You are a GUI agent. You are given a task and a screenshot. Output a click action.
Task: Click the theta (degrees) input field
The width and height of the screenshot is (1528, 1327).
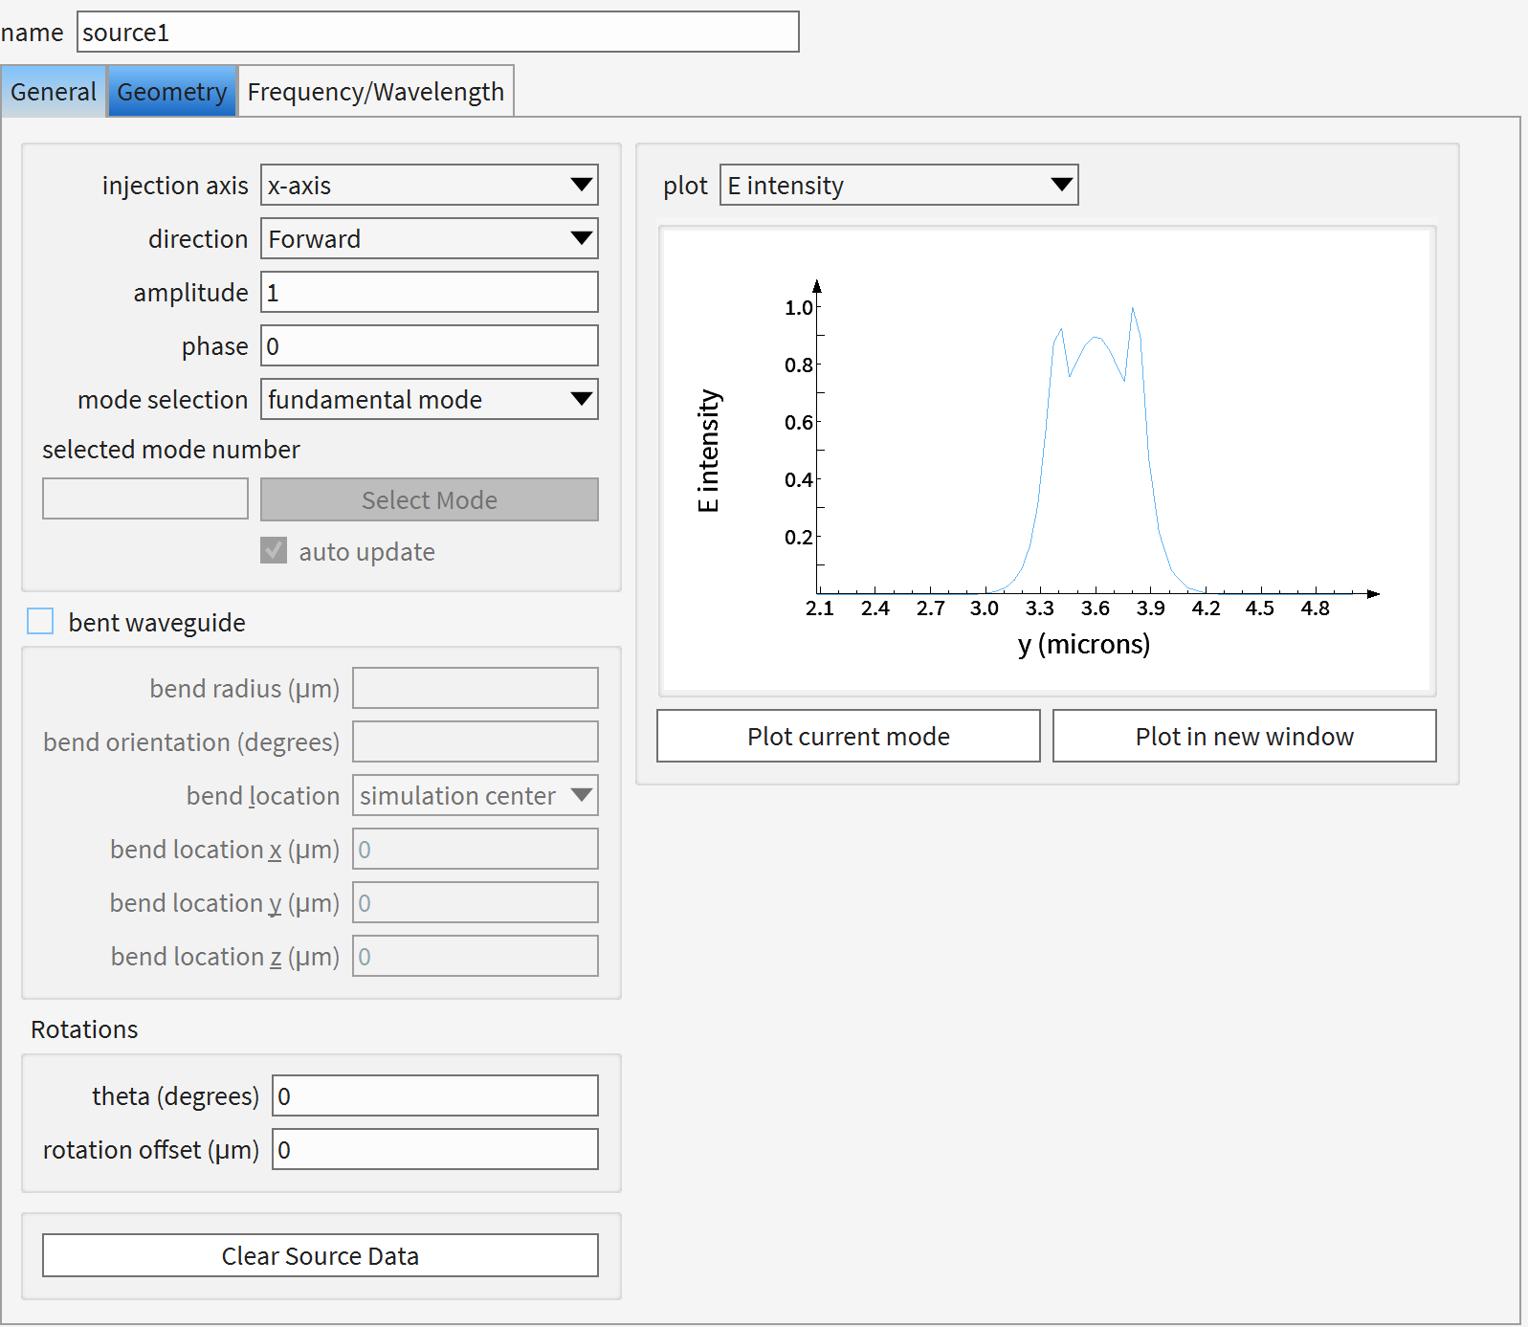434,1096
